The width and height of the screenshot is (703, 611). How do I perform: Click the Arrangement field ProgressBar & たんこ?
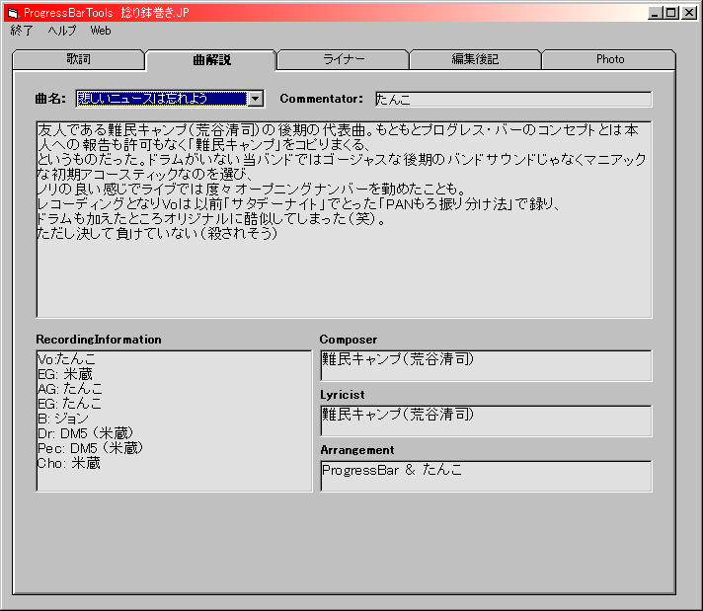(486, 476)
